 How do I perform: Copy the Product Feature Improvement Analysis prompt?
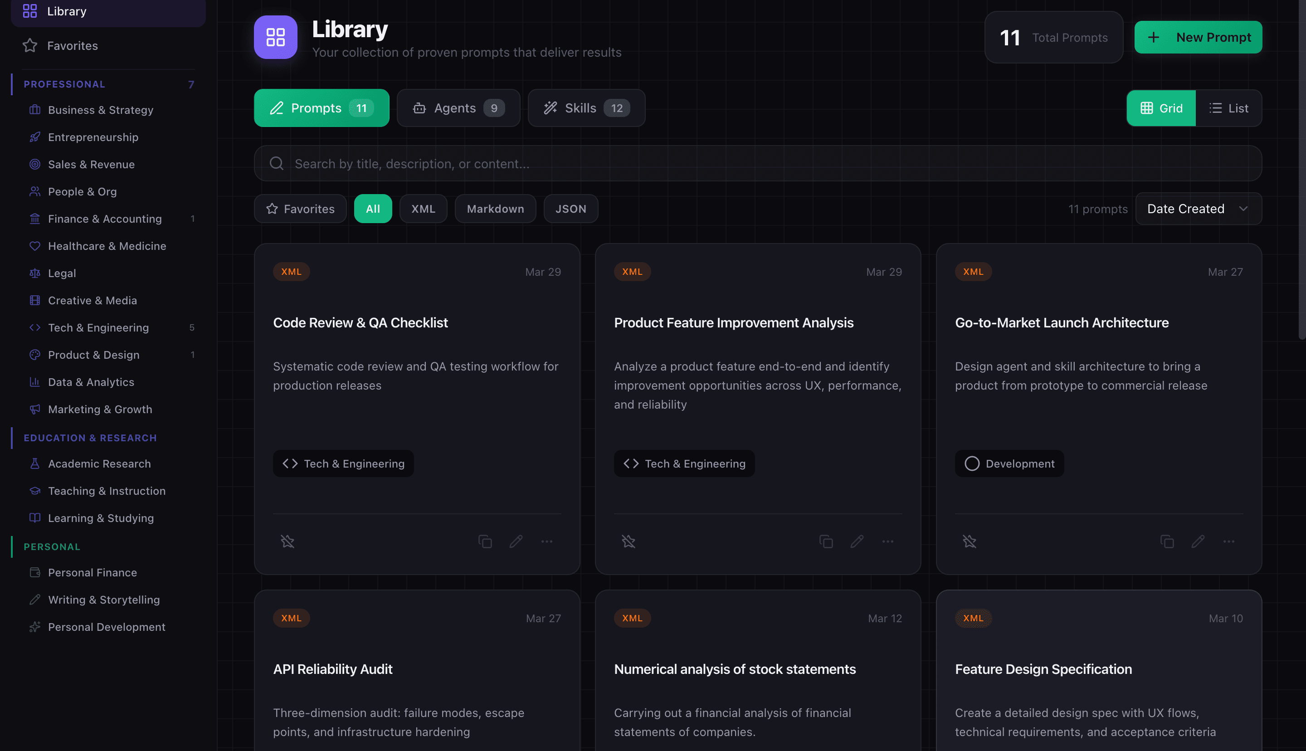click(825, 541)
